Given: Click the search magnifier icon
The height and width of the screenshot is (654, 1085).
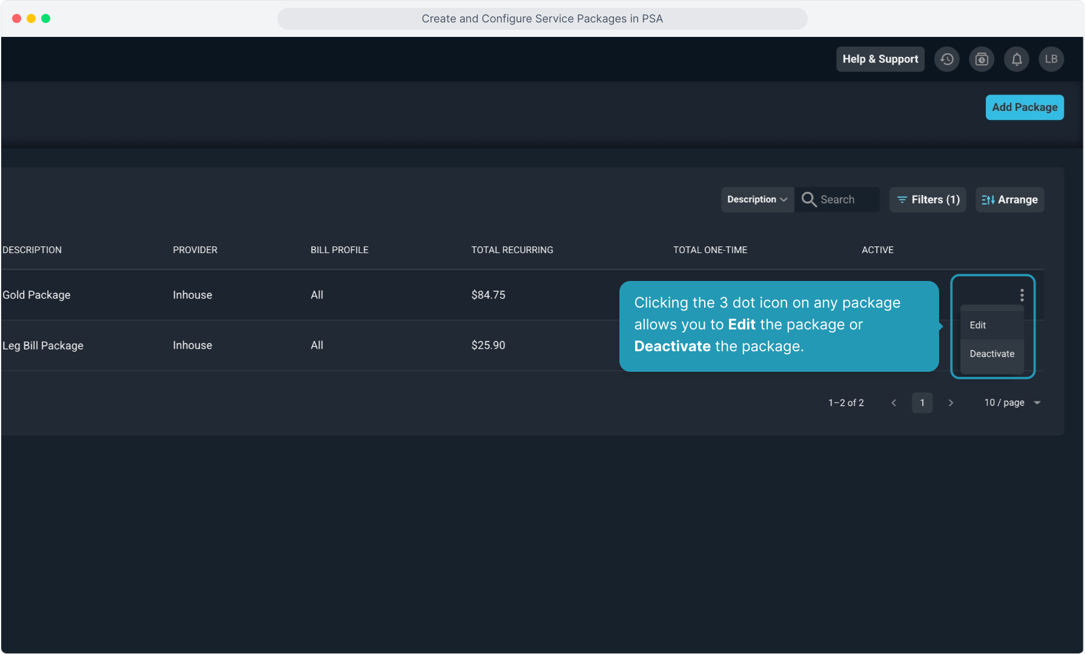Looking at the screenshot, I should click(x=809, y=200).
